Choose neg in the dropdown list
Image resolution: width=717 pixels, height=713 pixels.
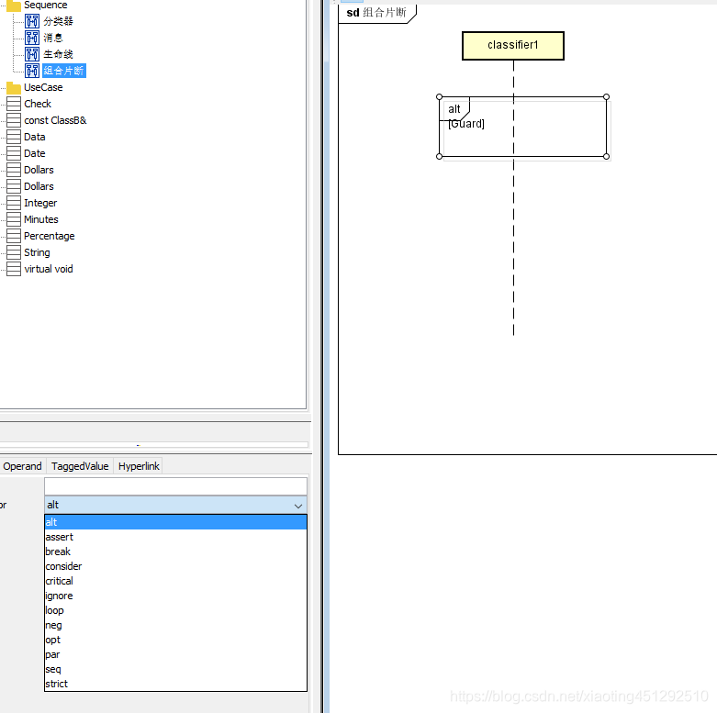[x=175, y=625]
